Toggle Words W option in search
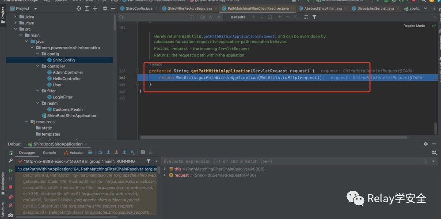The height and width of the screenshot is (219, 441). (x=210, y=17)
